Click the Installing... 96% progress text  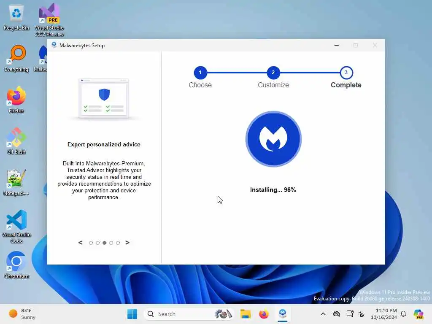[x=273, y=190]
